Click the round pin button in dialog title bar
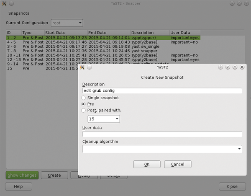 point(90,67)
